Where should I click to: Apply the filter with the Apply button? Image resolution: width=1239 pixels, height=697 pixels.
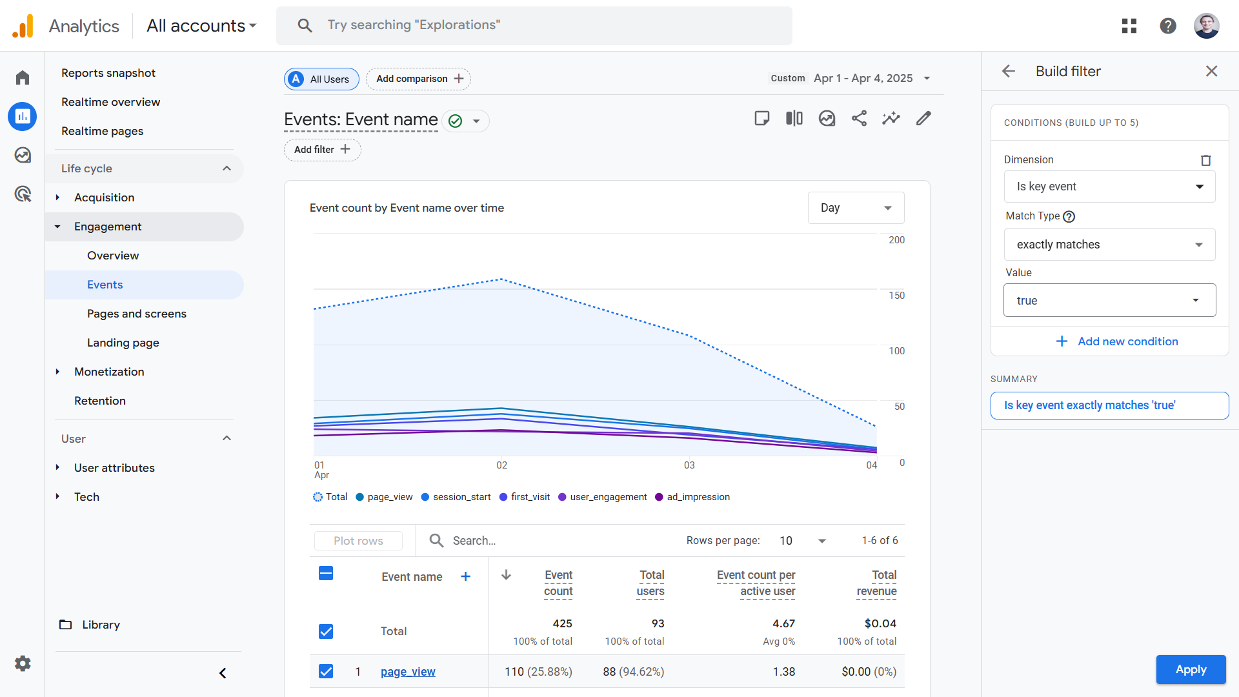tap(1191, 670)
